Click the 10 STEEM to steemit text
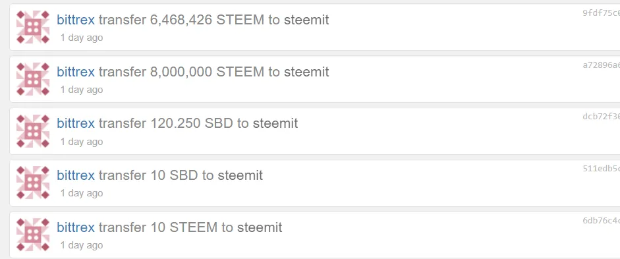620x259 pixels. pos(216,227)
